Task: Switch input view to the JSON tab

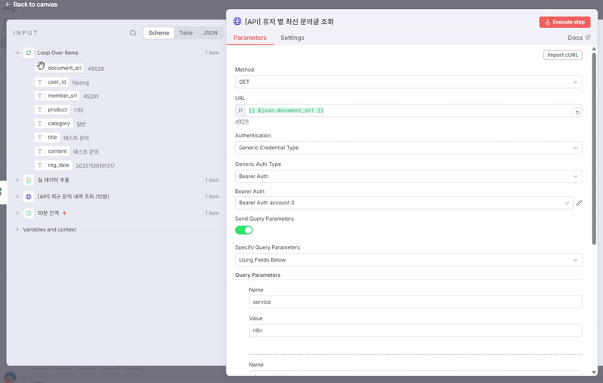Action: click(210, 32)
